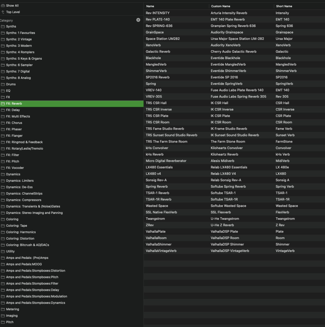Click the add category plus icon
325x327 pixels.
tap(138, 20)
